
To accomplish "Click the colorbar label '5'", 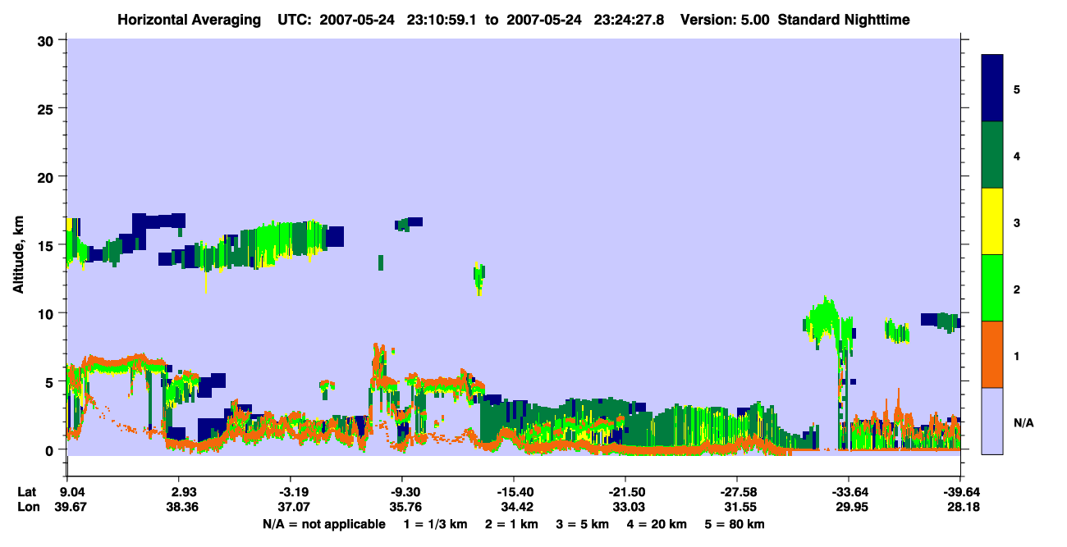I will 1017,89.
